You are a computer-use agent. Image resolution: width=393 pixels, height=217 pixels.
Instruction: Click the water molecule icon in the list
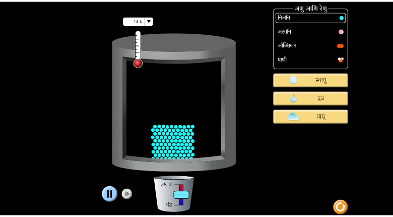pos(341,60)
